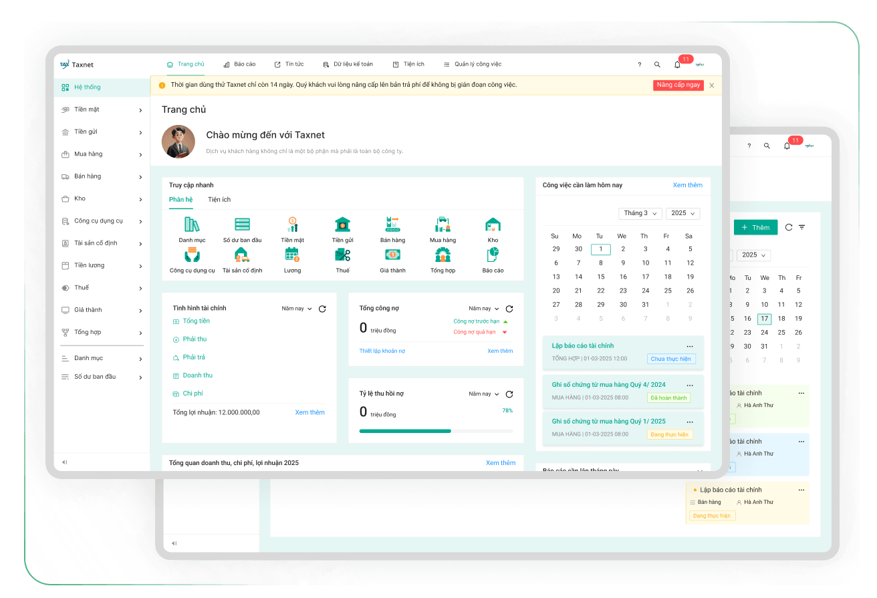This screenshot has width=877, height=598.
Task: Click the Chưa thực hiện status tag
Action: pos(671,359)
